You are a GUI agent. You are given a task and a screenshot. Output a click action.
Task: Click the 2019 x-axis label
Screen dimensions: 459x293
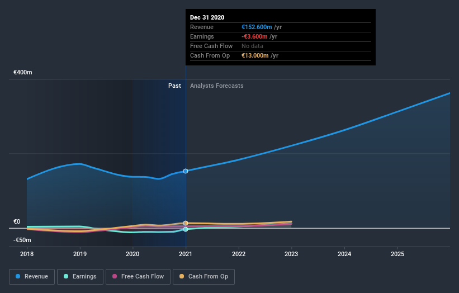[x=80, y=254]
